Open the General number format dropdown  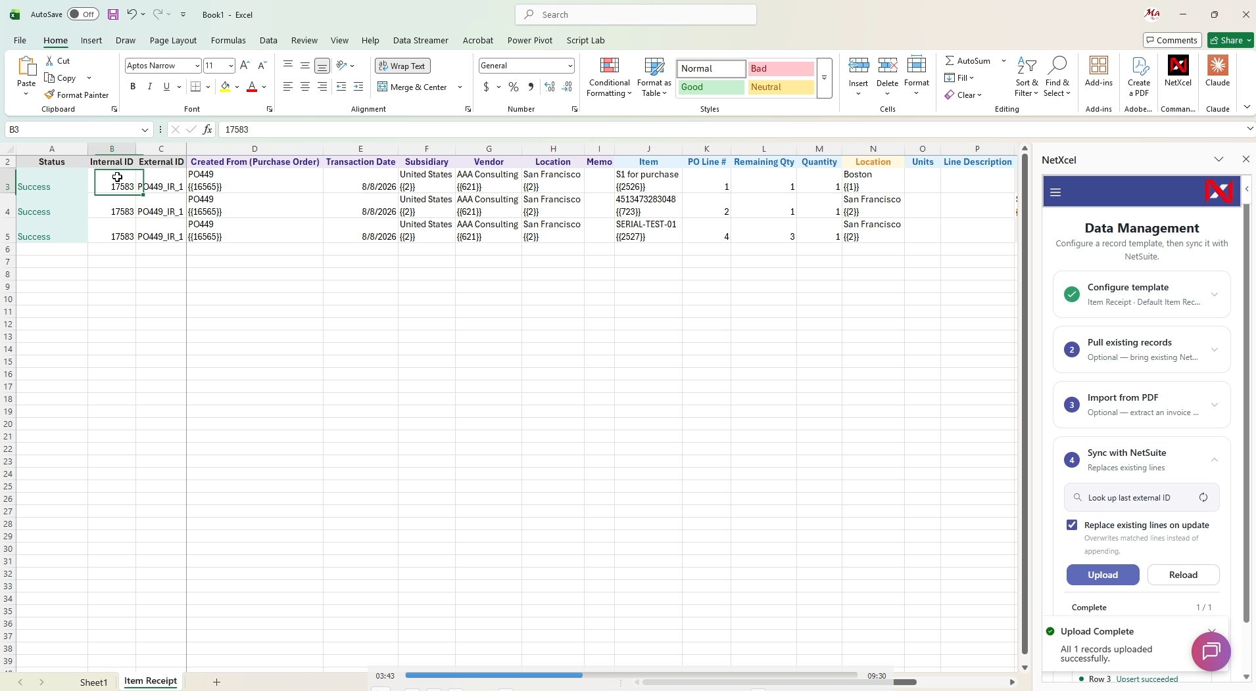570,66
